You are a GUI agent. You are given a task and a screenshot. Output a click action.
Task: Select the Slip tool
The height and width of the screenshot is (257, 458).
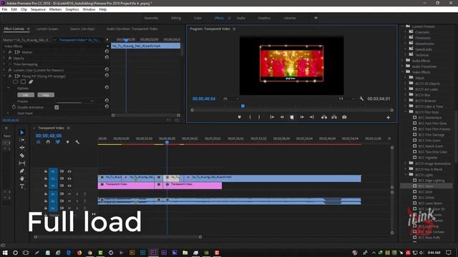22,163
